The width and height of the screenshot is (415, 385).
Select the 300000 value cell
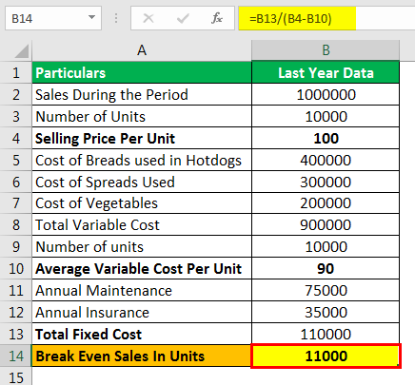tap(326, 182)
